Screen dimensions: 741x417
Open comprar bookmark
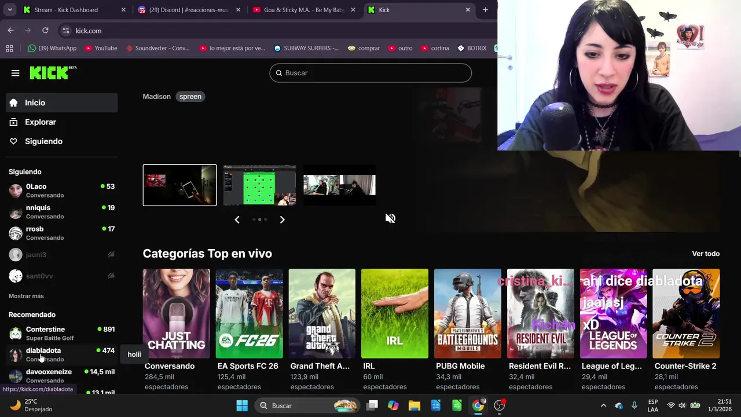(x=364, y=48)
